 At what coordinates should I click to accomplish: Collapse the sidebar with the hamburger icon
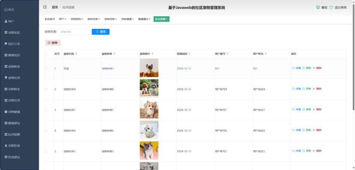pyautogui.click(x=45, y=7)
